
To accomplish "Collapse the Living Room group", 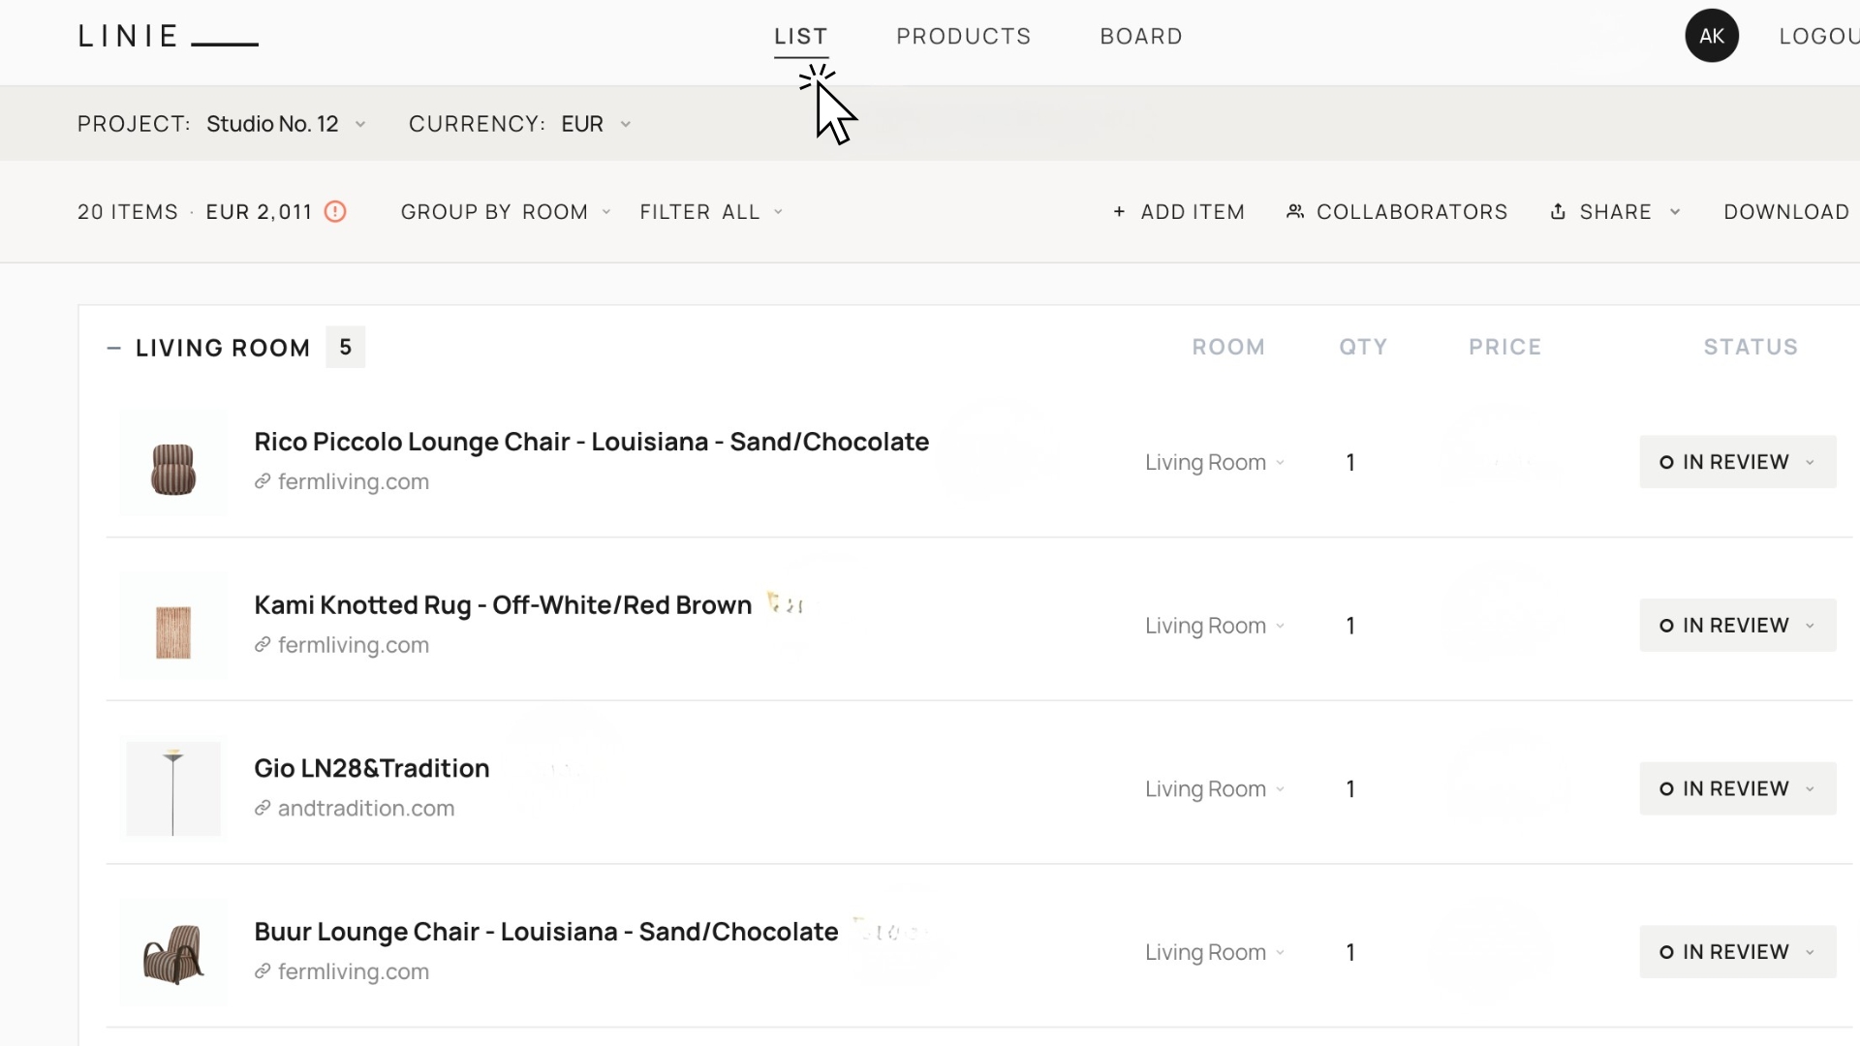I will tap(114, 348).
